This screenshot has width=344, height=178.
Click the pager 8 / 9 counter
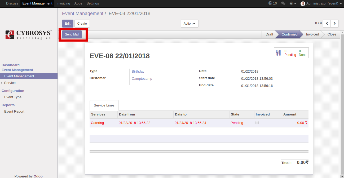(318, 23)
